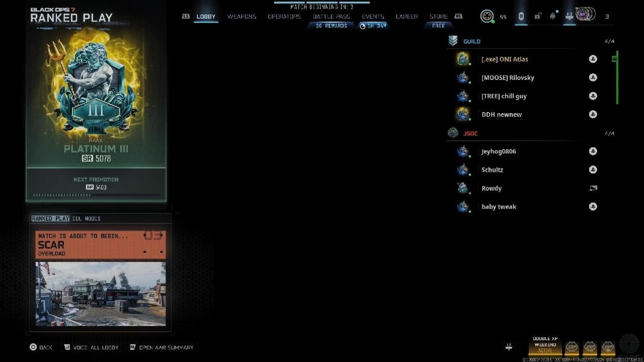Switch to the WEAPONS tab
The height and width of the screenshot is (362, 644).
coord(242,17)
